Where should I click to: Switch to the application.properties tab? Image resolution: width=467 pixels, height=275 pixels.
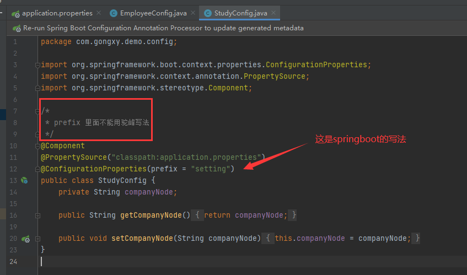click(57, 13)
